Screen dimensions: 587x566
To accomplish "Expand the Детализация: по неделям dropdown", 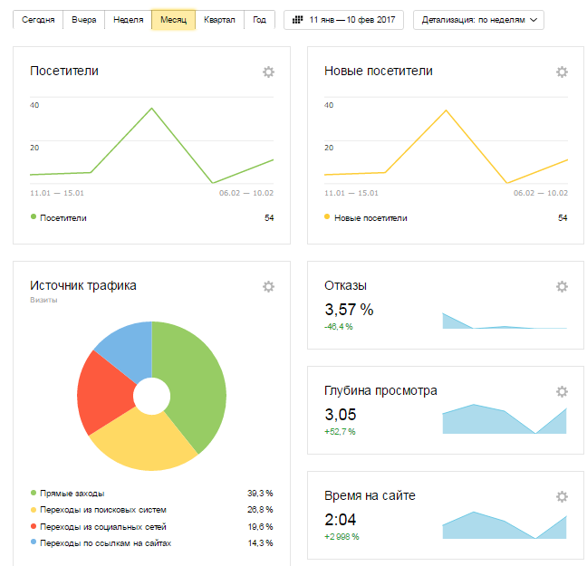I will point(478,20).
